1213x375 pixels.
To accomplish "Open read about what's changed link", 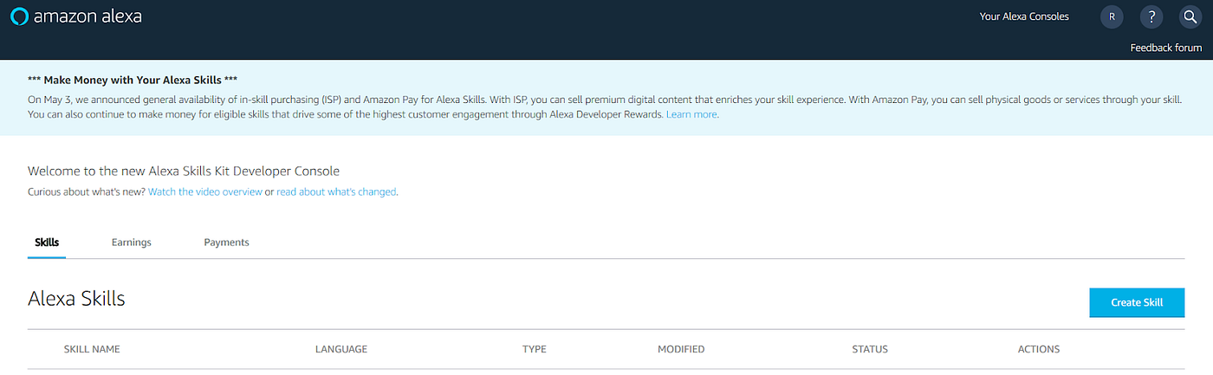I will pyautogui.click(x=336, y=191).
